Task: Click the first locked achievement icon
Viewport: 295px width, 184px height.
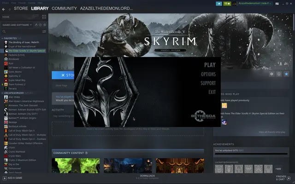Action: coord(219,169)
